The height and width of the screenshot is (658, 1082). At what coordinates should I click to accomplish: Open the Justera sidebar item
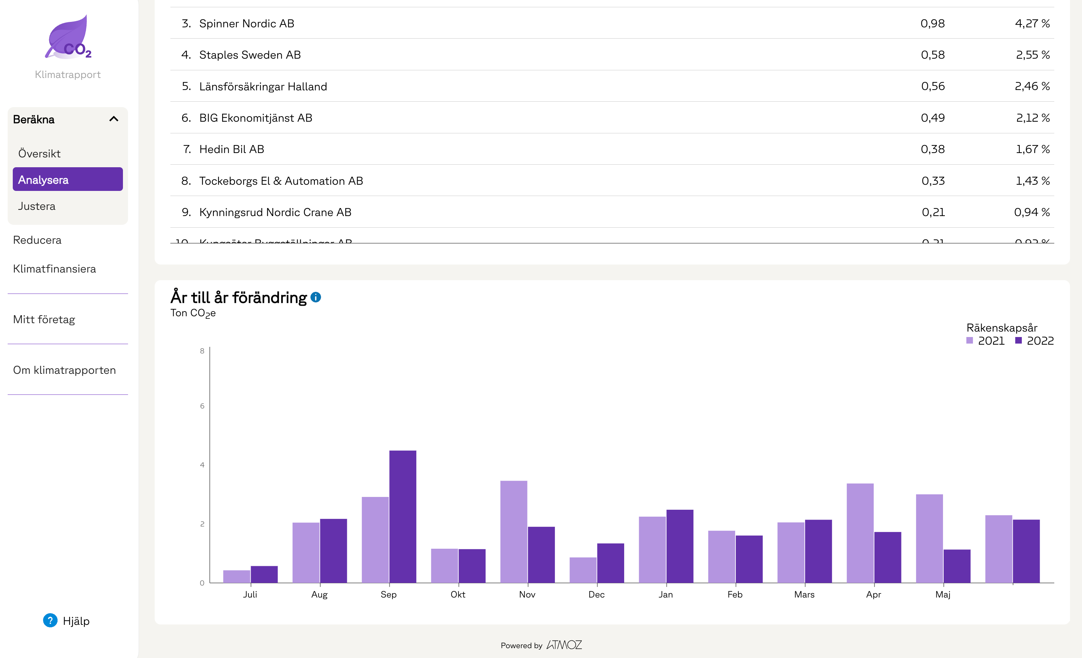coord(37,206)
